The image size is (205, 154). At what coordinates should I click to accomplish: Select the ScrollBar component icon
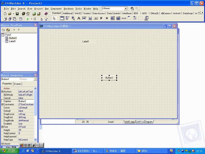124,18
